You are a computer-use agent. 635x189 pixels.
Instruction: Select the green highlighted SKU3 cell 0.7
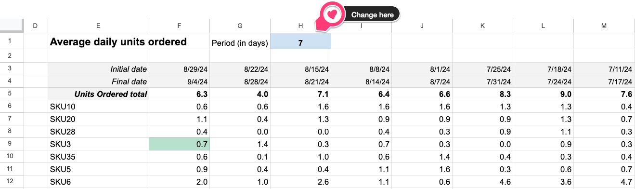[180, 144]
